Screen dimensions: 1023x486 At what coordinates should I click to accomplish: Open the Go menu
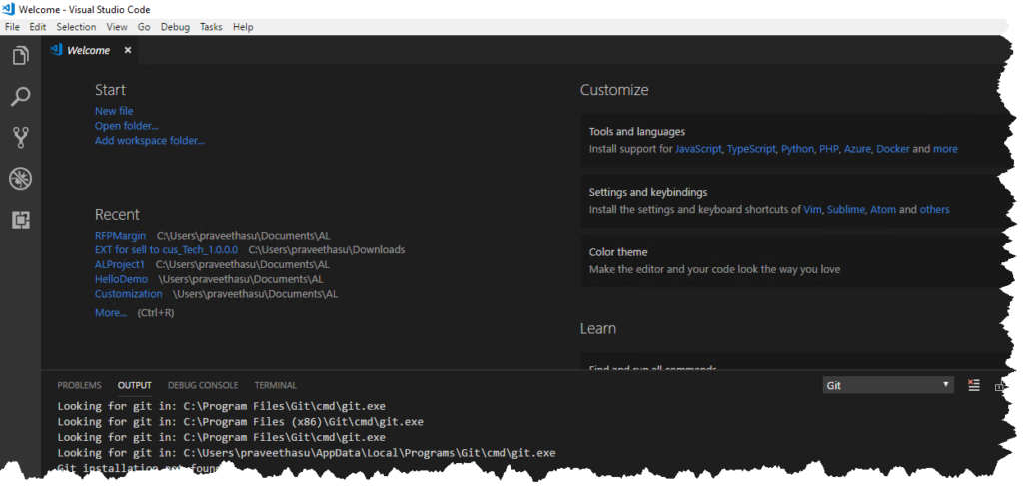(144, 27)
